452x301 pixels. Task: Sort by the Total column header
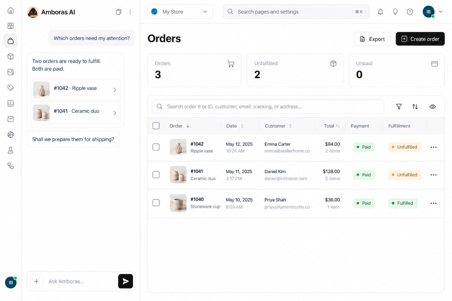pos(332,126)
